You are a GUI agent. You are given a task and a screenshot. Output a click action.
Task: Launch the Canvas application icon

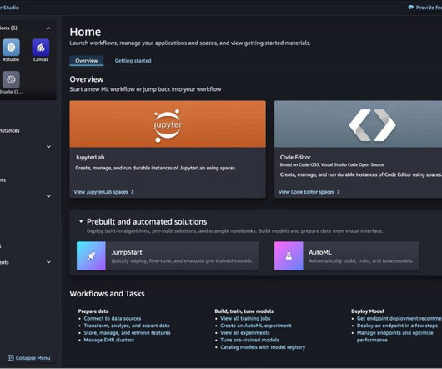(x=41, y=48)
